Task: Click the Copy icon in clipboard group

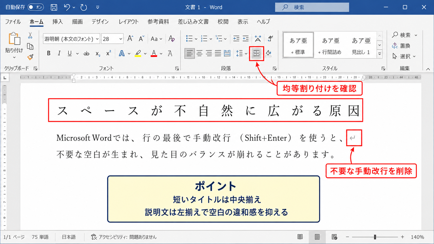Action: point(30,46)
